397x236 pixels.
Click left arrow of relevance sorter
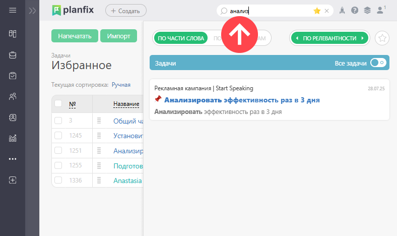[297, 38]
